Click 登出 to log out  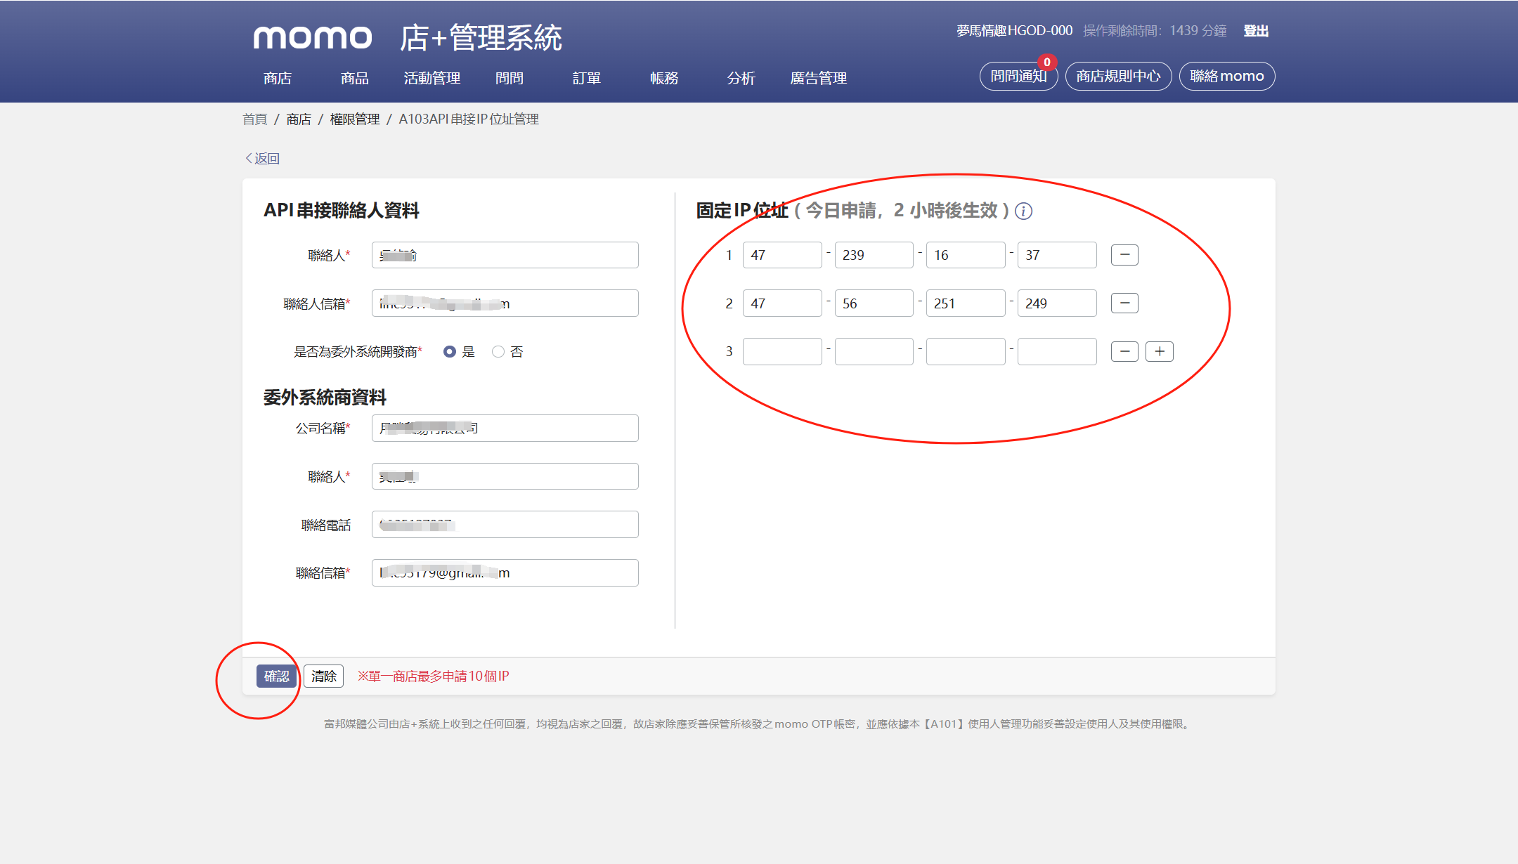[x=1256, y=31]
